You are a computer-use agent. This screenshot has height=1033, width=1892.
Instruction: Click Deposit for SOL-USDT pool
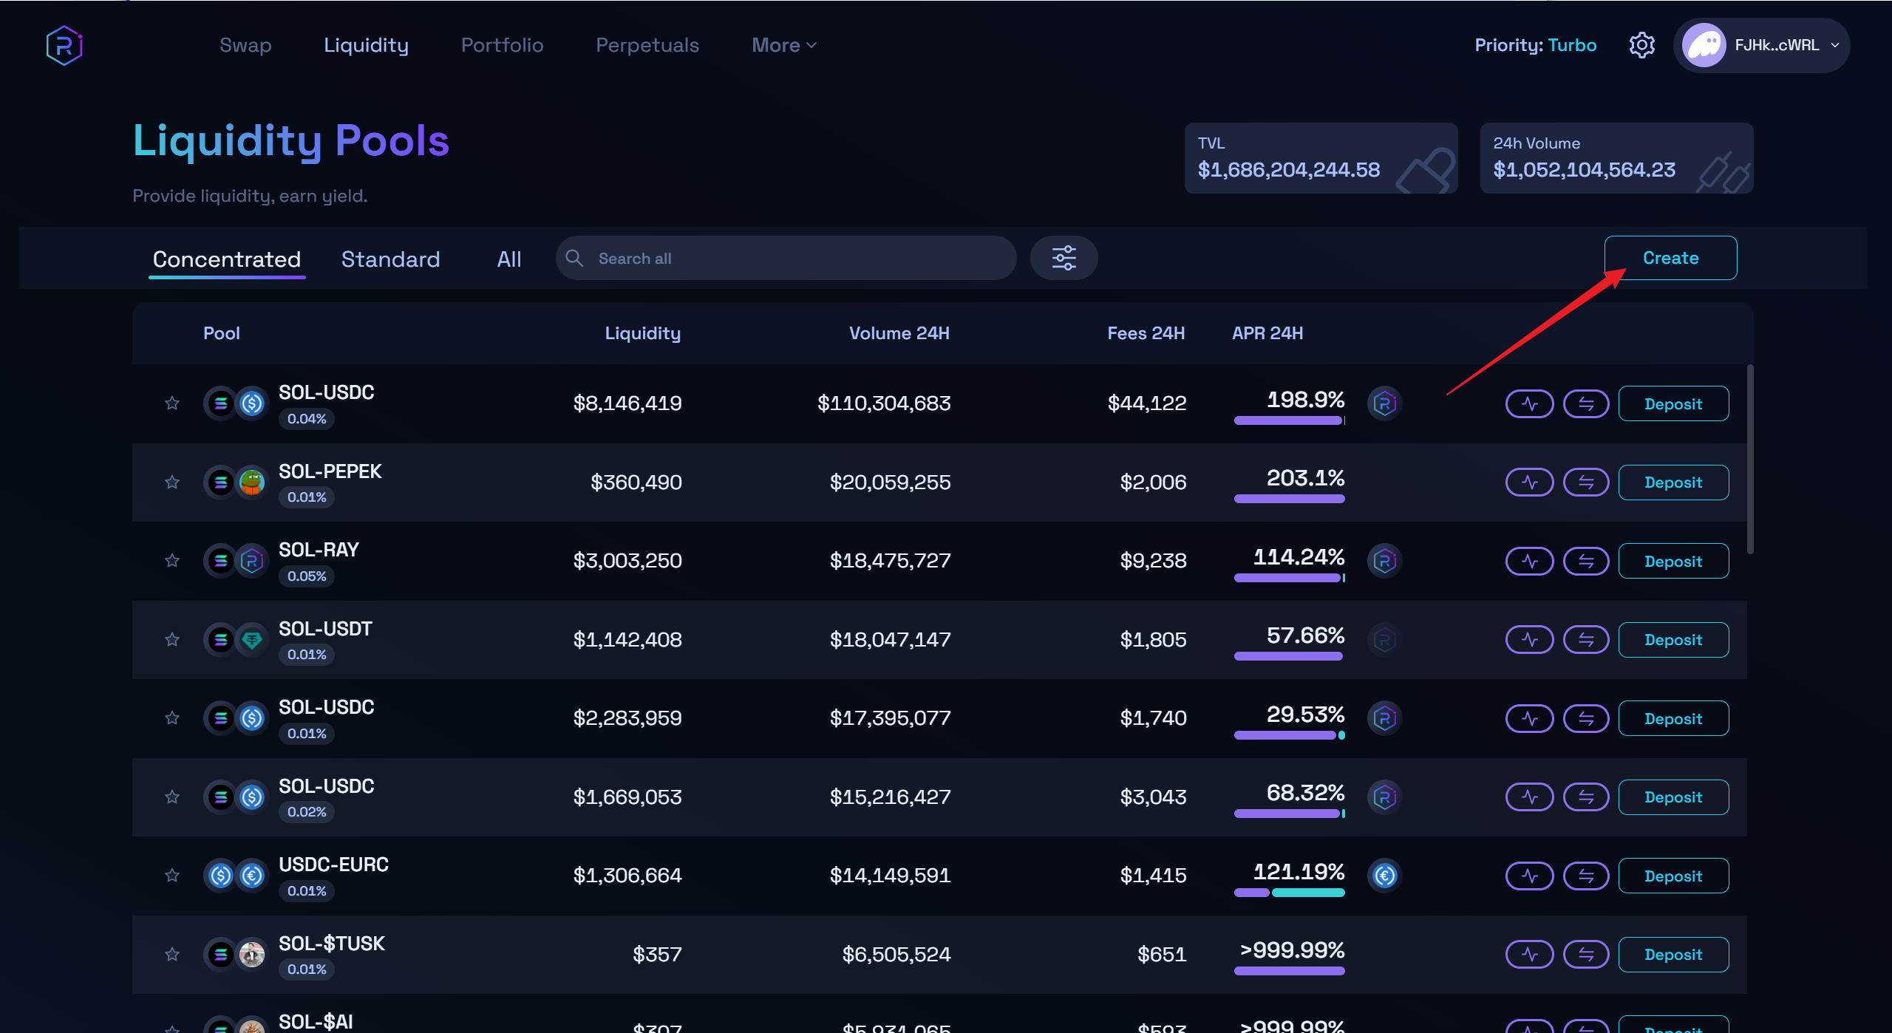(1673, 640)
